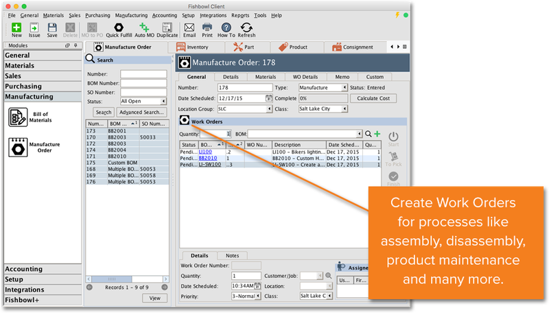
Task: Open the Class Salt Lake City dropdown
Action: (344, 109)
